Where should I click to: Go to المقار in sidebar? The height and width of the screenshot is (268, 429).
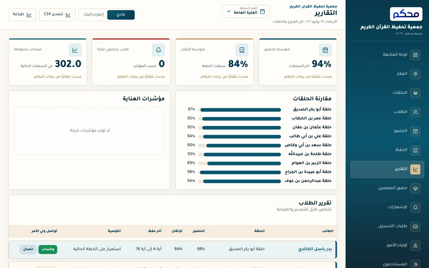[x=387, y=74]
